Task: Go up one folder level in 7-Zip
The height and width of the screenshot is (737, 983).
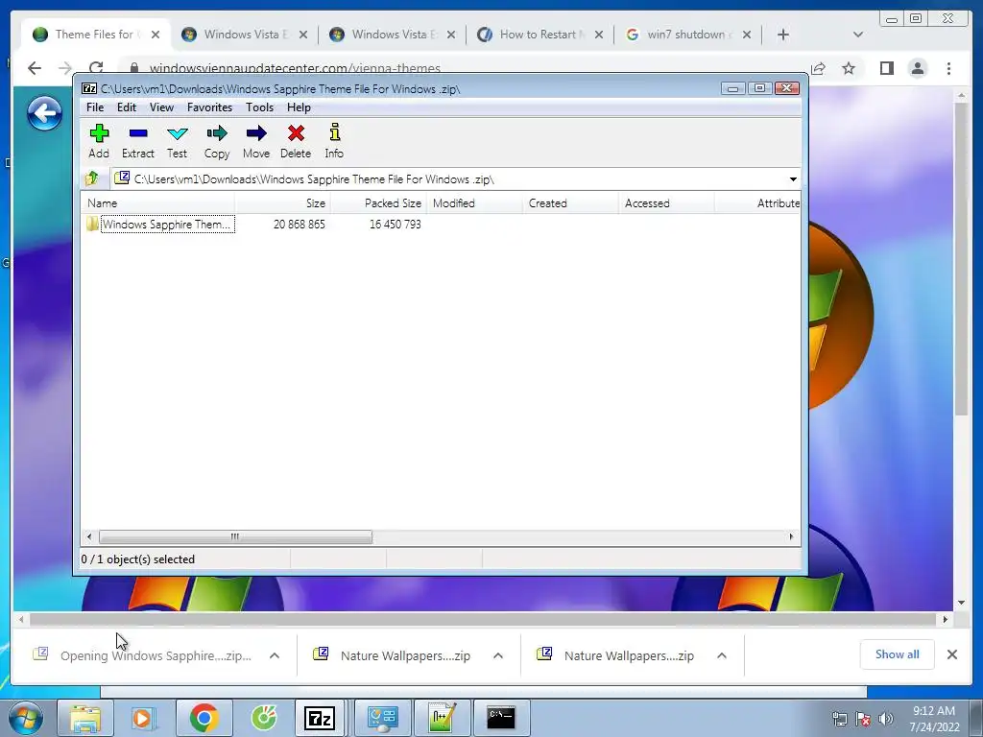Action: tap(92, 178)
